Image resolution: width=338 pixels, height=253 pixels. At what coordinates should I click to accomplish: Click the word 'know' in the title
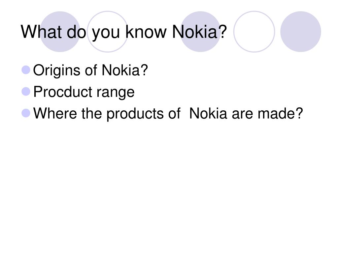click(x=146, y=32)
